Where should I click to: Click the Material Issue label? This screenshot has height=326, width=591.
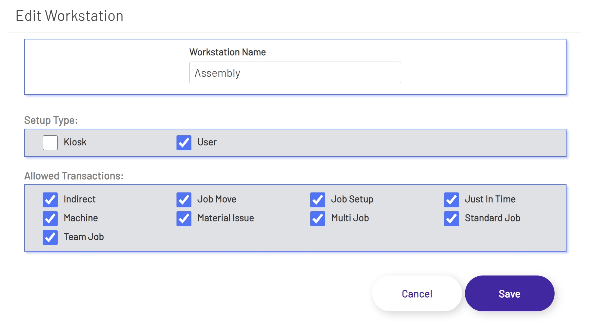coord(225,218)
